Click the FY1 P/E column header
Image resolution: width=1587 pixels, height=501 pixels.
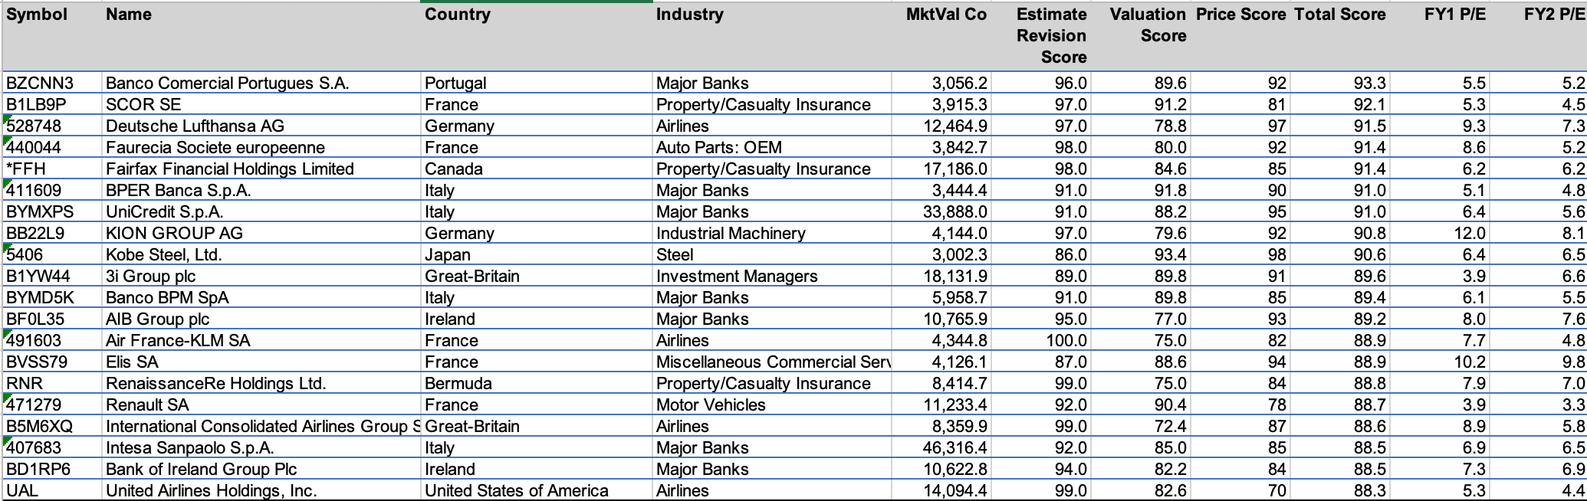tap(1438, 36)
